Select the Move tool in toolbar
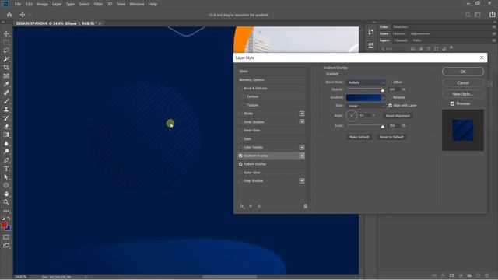 click(x=6, y=33)
